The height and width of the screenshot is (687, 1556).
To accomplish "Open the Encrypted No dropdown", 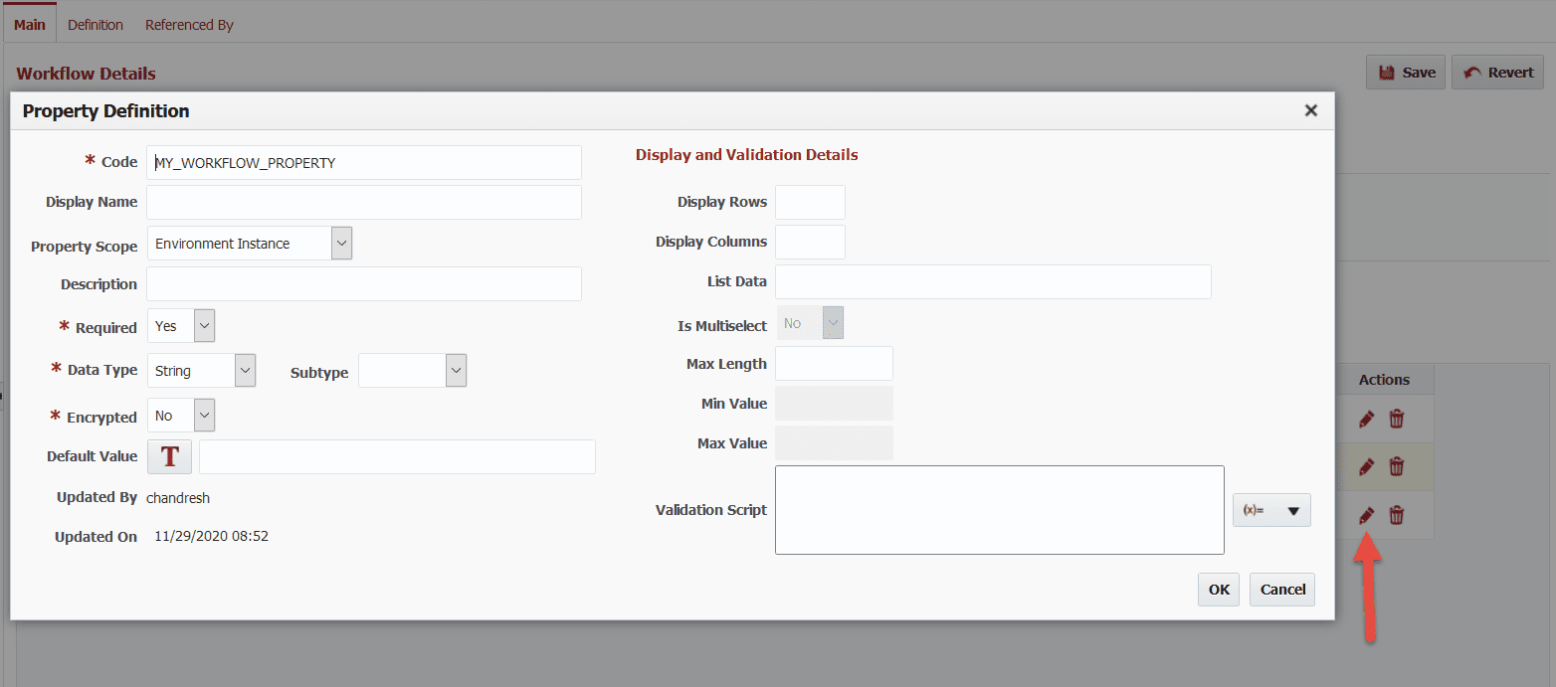I will 204,416.
